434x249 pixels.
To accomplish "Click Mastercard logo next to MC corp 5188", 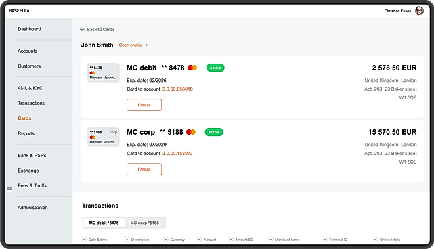I will pyautogui.click(x=191, y=132).
